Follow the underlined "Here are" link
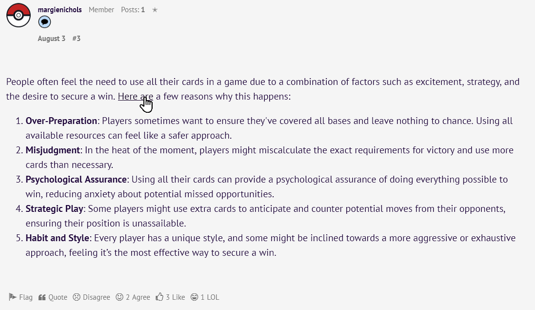 pyautogui.click(x=136, y=96)
